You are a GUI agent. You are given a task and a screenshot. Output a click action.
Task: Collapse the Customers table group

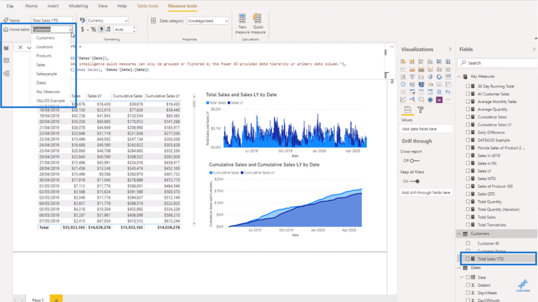pos(459,233)
